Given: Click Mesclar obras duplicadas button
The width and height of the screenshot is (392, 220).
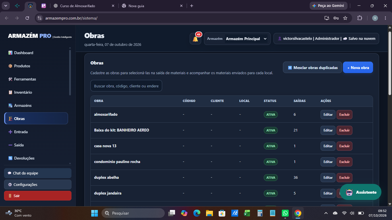Looking at the screenshot, I should pyautogui.click(x=313, y=68).
